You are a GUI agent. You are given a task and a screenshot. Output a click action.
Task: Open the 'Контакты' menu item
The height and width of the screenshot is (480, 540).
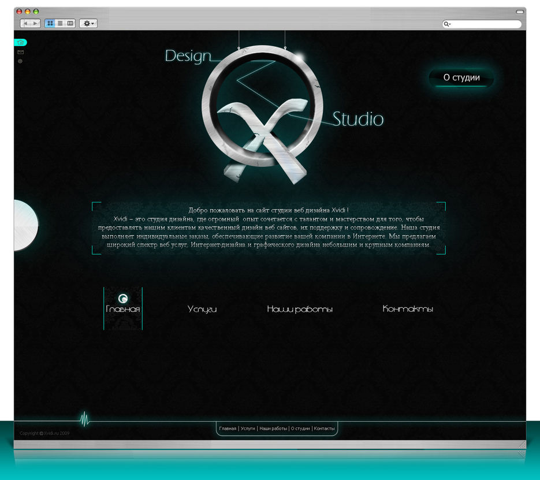[x=408, y=308]
